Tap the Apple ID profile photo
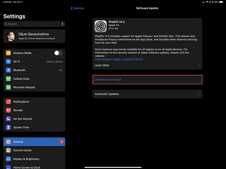 [11, 36]
